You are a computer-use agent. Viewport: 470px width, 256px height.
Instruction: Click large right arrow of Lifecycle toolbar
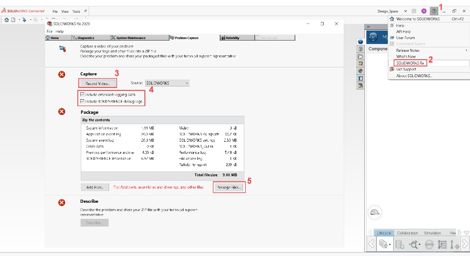pyautogui.click(x=465, y=244)
